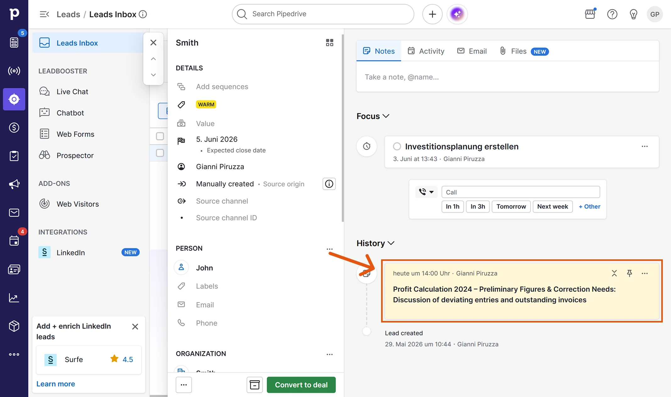671x397 pixels.
Task: Open the Leads target icon in sidebar
Action: click(x=14, y=99)
